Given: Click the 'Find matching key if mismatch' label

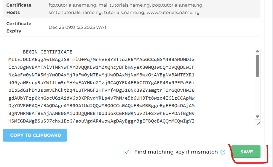Looking at the screenshot, I should [x=176, y=152].
